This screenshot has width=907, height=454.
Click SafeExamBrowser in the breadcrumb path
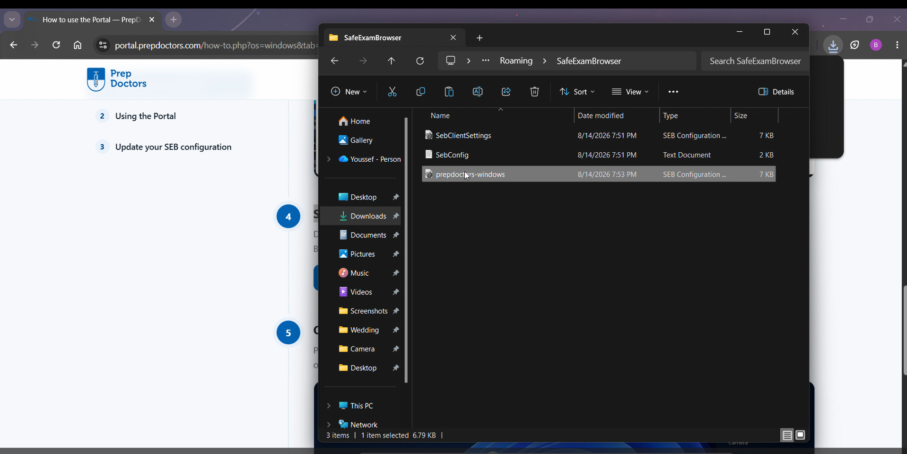(589, 61)
